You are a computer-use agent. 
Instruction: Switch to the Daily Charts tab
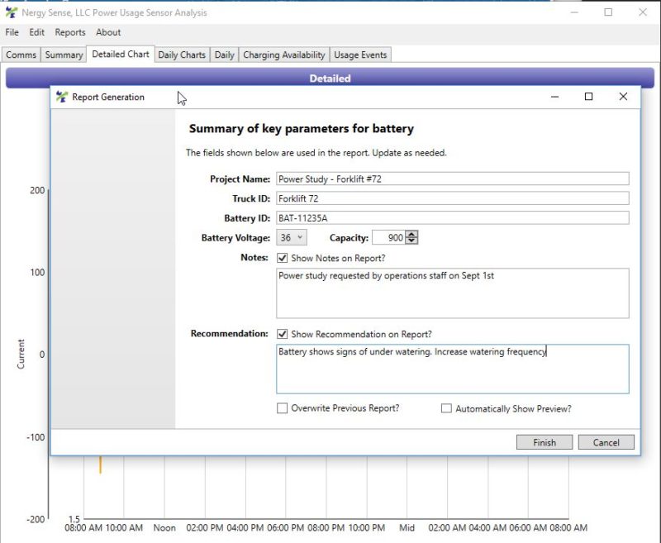182,55
